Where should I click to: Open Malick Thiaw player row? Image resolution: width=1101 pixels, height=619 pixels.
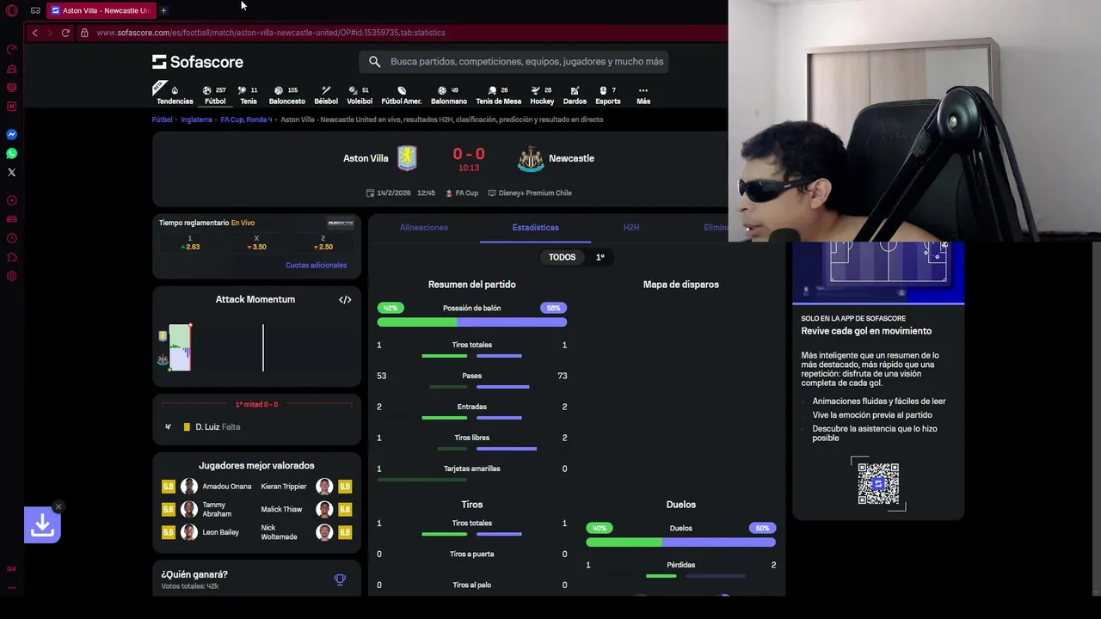pyautogui.click(x=306, y=509)
